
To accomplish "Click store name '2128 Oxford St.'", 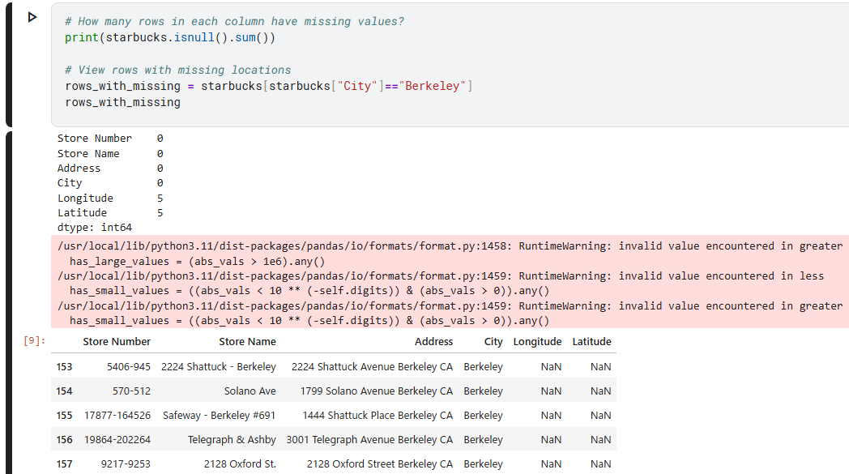I will [x=240, y=464].
